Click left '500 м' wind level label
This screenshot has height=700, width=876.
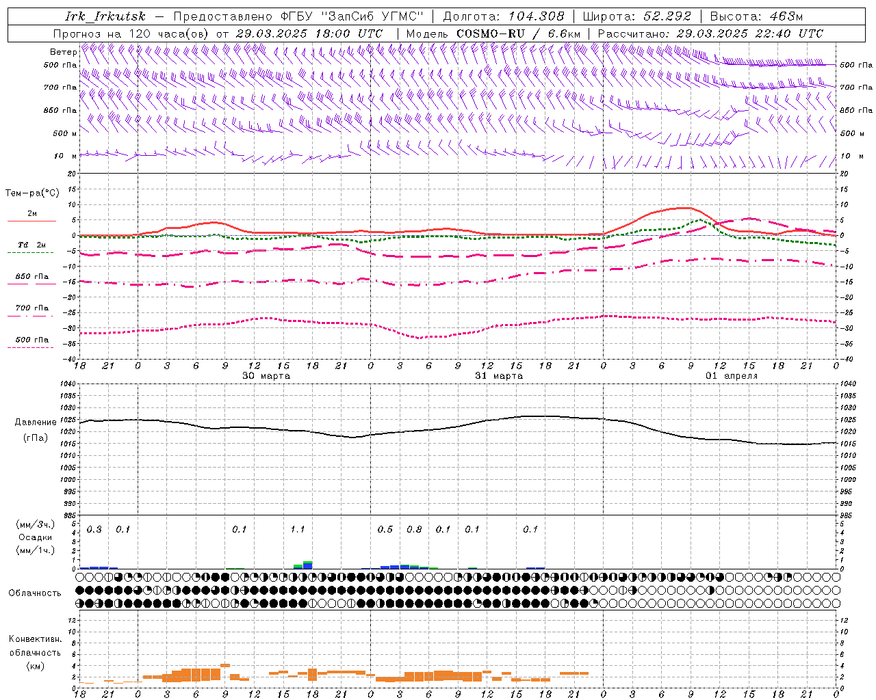[65, 133]
